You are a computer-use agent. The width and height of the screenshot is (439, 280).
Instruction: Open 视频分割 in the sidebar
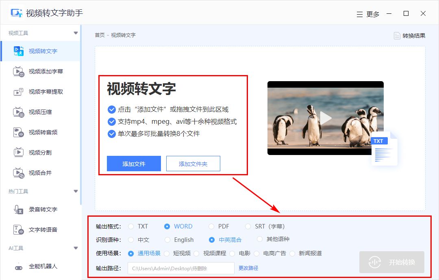[40, 152]
